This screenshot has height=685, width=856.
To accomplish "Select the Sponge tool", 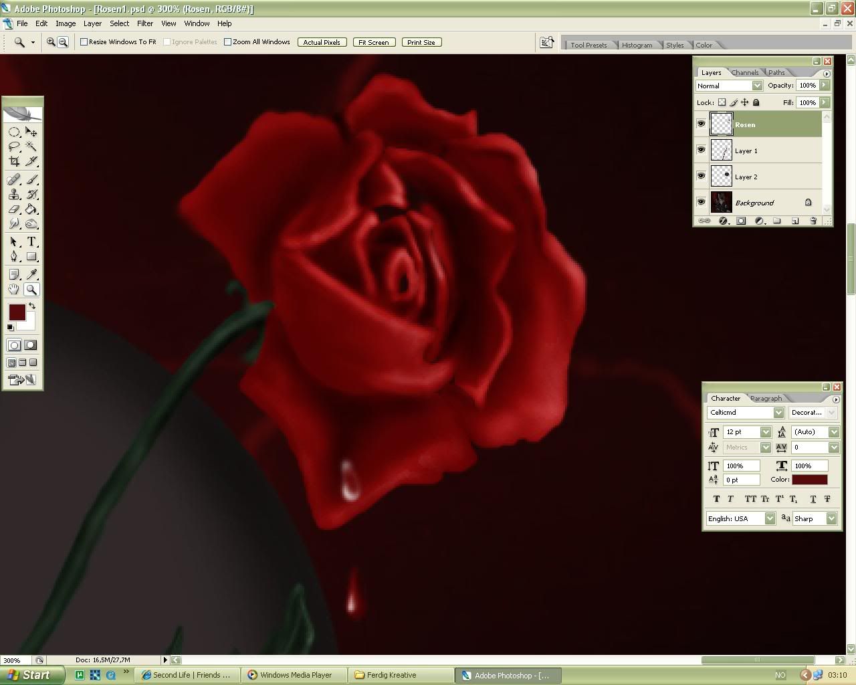I will 31,224.
